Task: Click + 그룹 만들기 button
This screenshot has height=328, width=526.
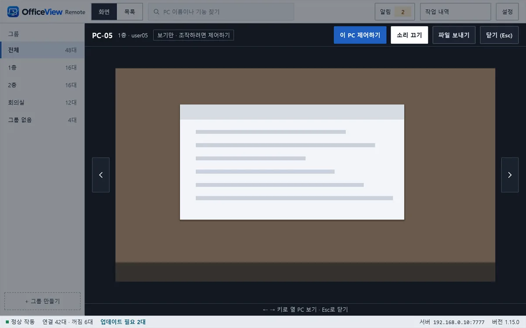Action: click(43, 301)
